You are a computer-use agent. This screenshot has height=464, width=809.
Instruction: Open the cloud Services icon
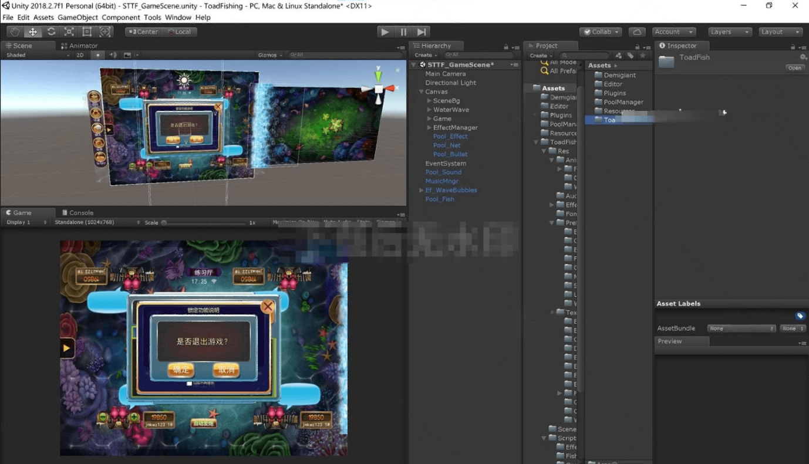pyautogui.click(x=637, y=32)
